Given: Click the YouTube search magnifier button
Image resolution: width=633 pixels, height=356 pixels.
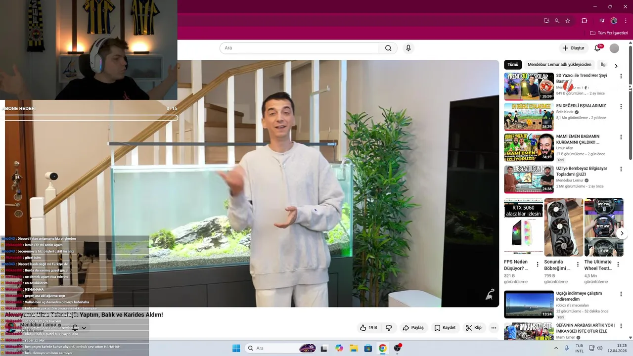Looking at the screenshot, I should [389, 48].
